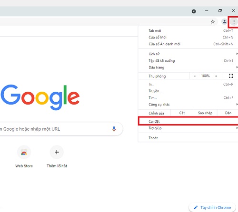Open 'Tệp đã tải xuống' entry

pyautogui.click(x=188, y=61)
